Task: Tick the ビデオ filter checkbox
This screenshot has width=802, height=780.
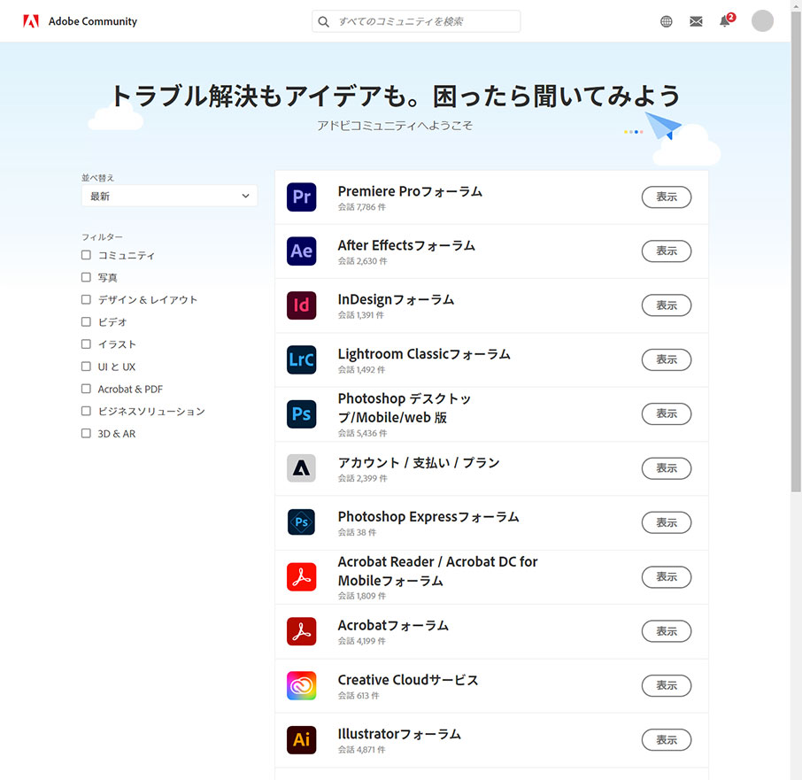Action: (x=86, y=321)
